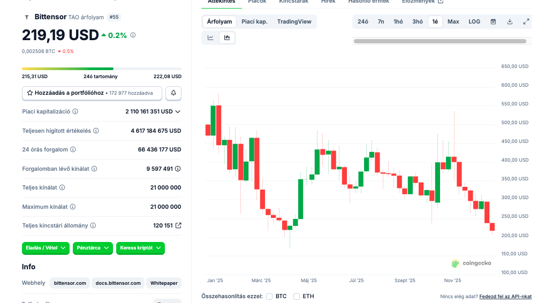Viewport: 545px width, 303px height.
Task: Tick the BTC comparison checkbox
Action: tap(269, 296)
